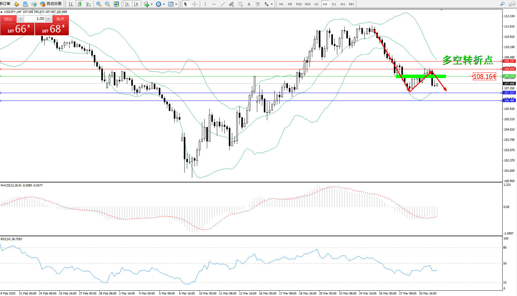Click the zoom out magnifier icon
517x296 pixels.
point(108,4)
